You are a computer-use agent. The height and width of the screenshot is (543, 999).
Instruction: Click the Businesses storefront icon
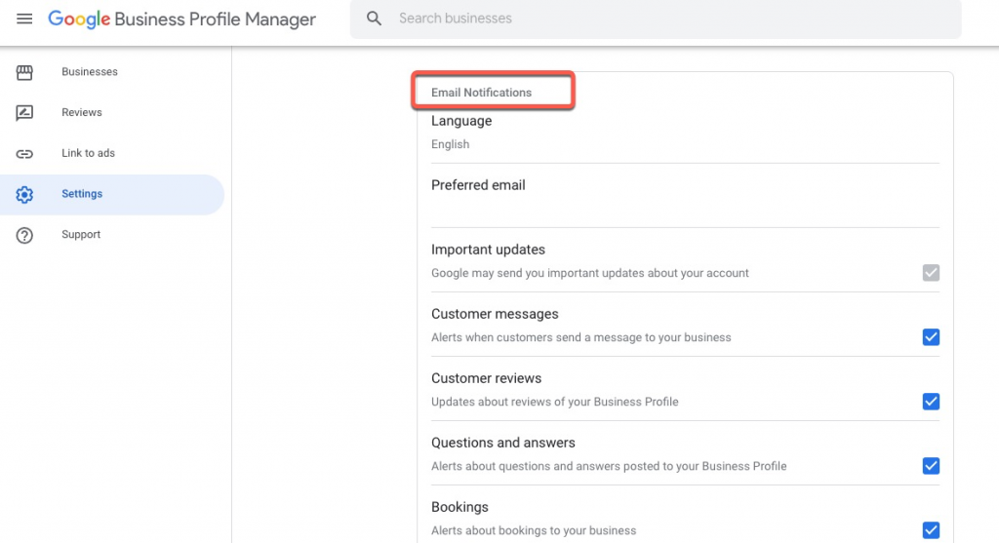[x=24, y=72]
